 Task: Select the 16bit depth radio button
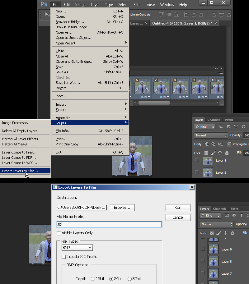[93, 279]
